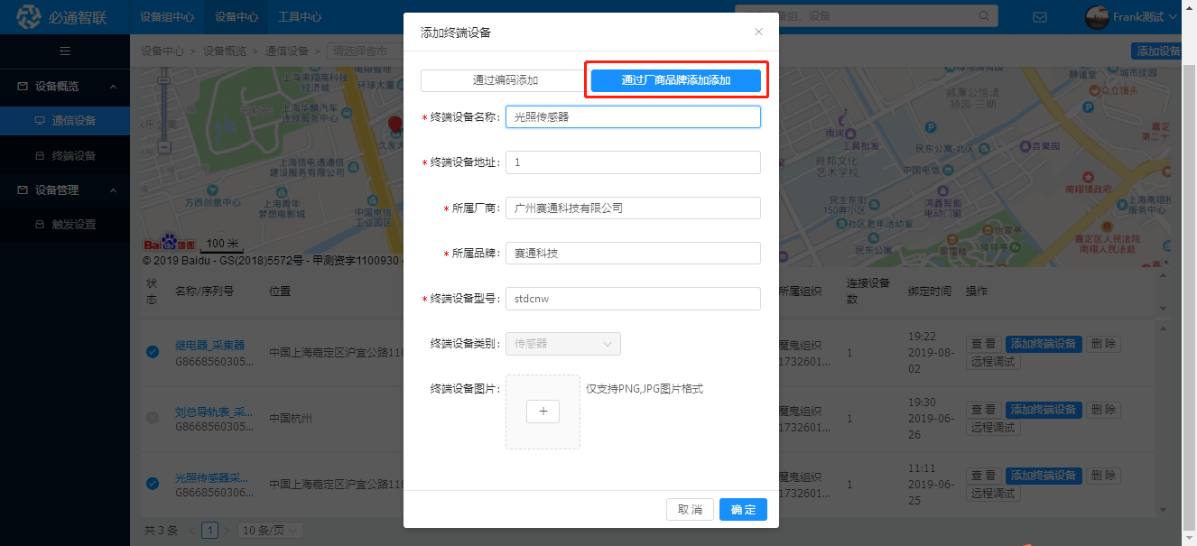
Task: Collapse sidebar using hamburger menu icon
Action: click(x=65, y=51)
